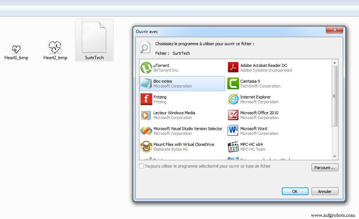Click the Annuler button
Viewport: 359px width, 219px height.
click(x=325, y=191)
